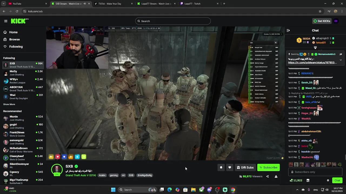Focus the Kick search field

tap(173, 21)
